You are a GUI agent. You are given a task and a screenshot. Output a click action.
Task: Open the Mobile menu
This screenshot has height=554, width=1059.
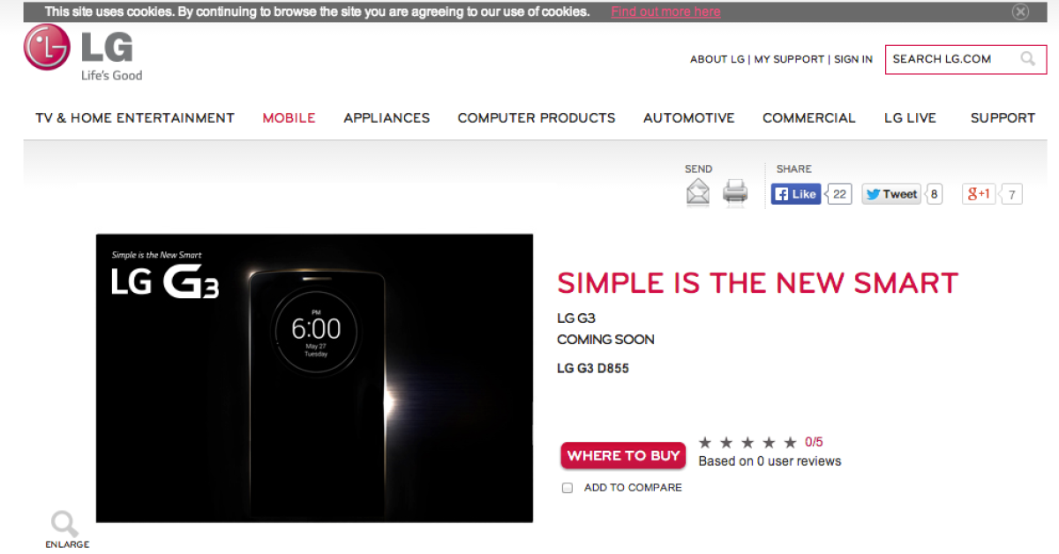coord(289,117)
